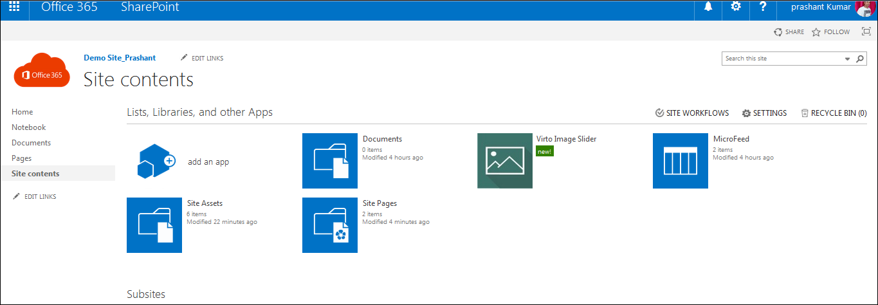Click the Site Workflows icon

point(659,113)
